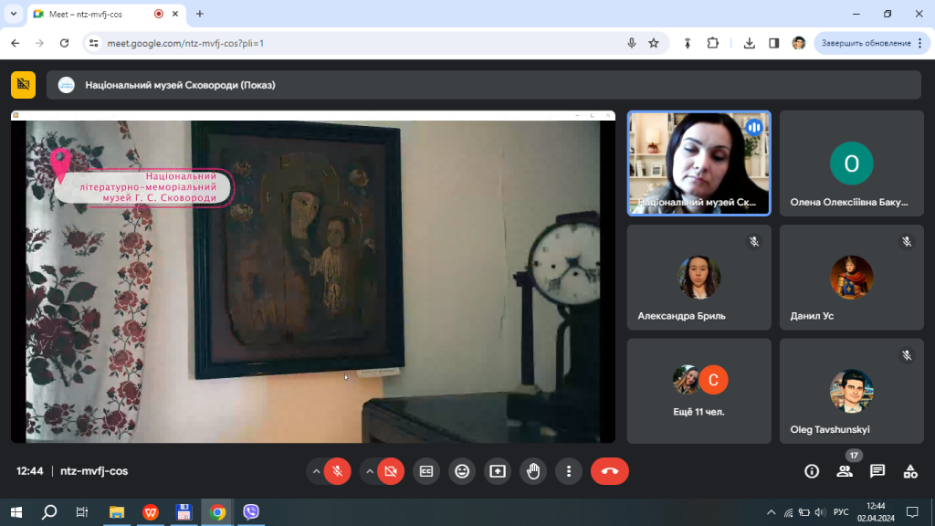This screenshot has width=935, height=526.
Task: Go back in browser history
Action: click(16, 43)
